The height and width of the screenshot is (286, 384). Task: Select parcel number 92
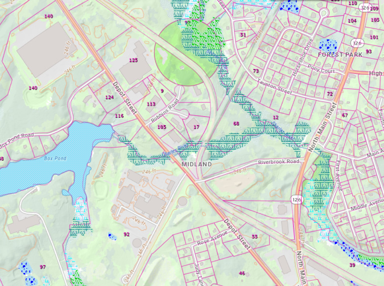pyautogui.click(x=126, y=234)
